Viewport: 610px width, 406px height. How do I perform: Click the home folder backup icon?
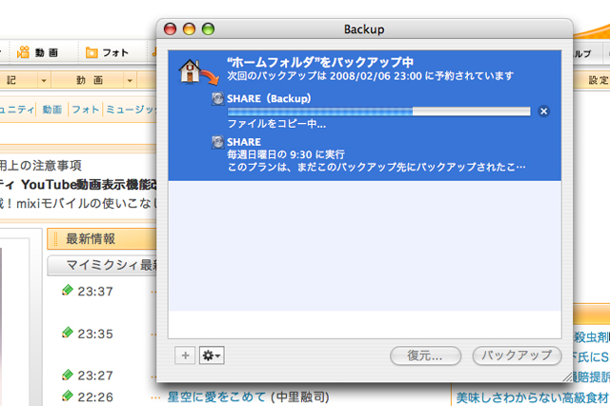[198, 71]
